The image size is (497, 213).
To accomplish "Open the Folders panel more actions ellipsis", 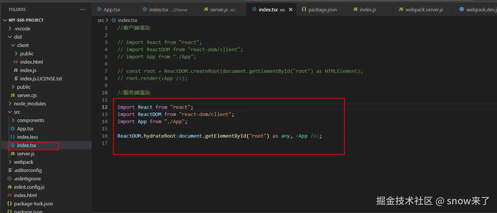I will pyautogui.click(x=83, y=9).
